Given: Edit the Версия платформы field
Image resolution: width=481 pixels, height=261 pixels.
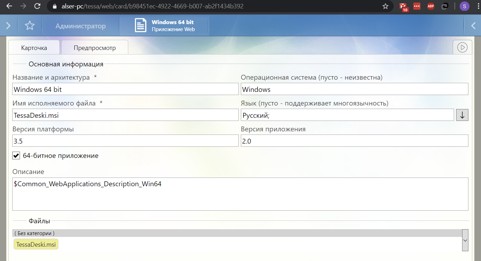Looking at the screenshot, I should pyautogui.click(x=125, y=141).
